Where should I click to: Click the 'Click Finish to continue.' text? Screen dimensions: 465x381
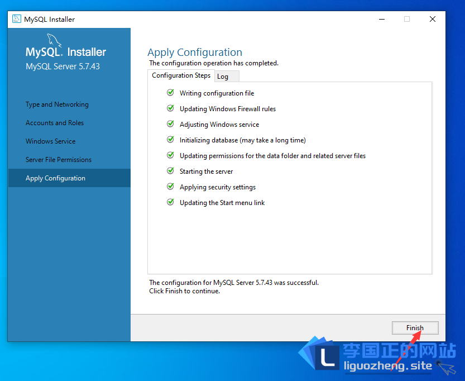pyautogui.click(x=184, y=291)
